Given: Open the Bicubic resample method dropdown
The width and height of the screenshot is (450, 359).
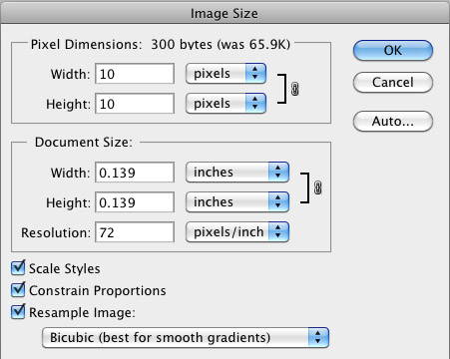Looking at the screenshot, I should click(186, 337).
